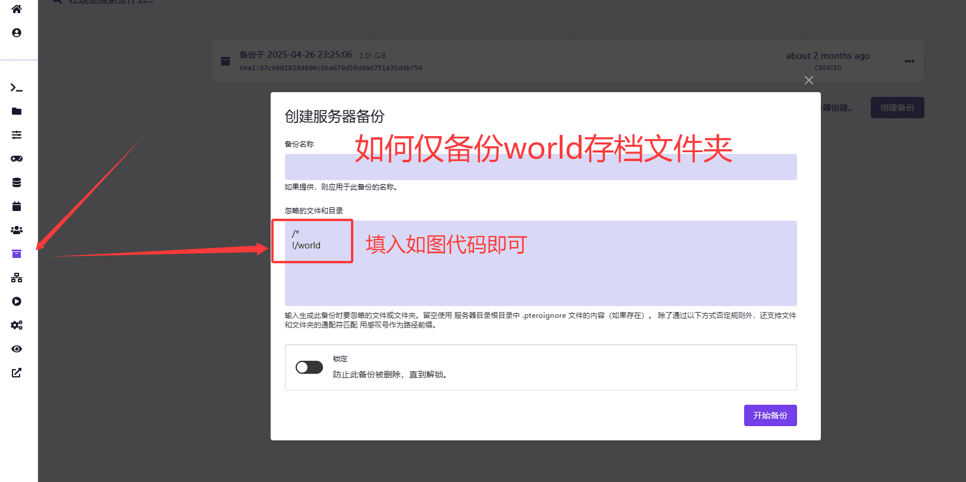Open the server console terminal icon
Image resolution: width=966 pixels, height=482 pixels.
[17, 88]
